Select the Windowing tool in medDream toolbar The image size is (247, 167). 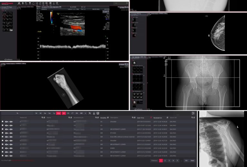(19, 4)
